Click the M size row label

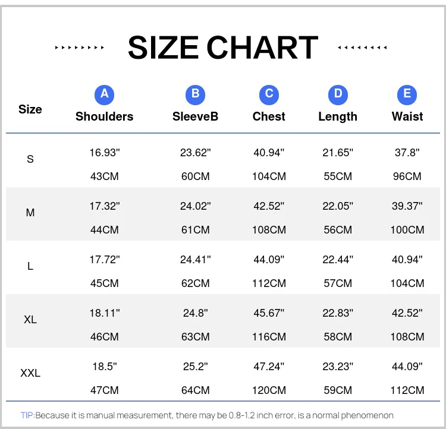30,213
